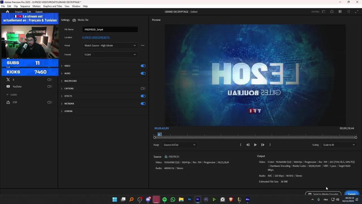Screen dimensions: 362x204
Task: Switch to Photoshop on the taskbar
Action: [x=189, y=199]
